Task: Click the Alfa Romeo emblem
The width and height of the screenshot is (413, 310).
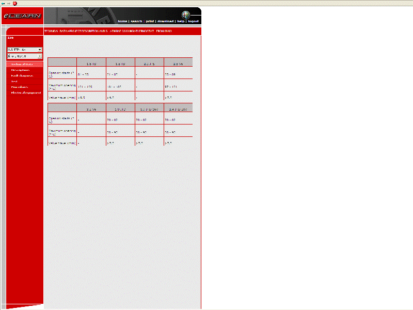Action: tap(186, 15)
